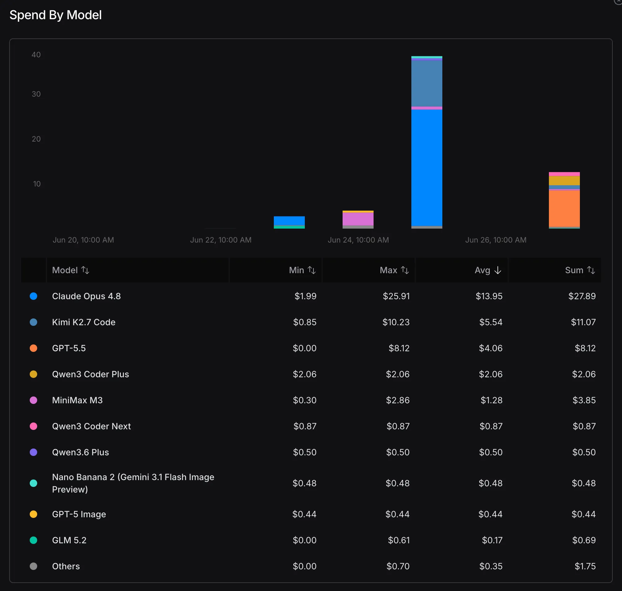Click the Qwen3 Coder Plus legend dot
Viewport: 622px width, 591px height.
[33, 374]
